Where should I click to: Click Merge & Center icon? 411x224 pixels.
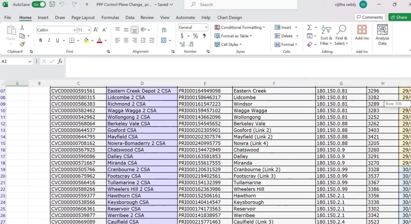(164, 40)
